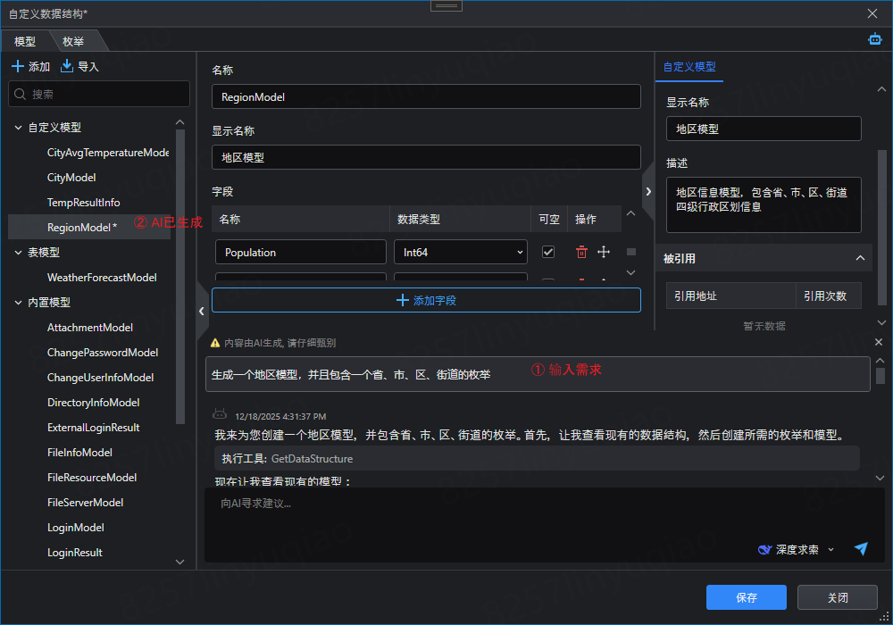Open the AI assistant robot icon

click(x=874, y=39)
